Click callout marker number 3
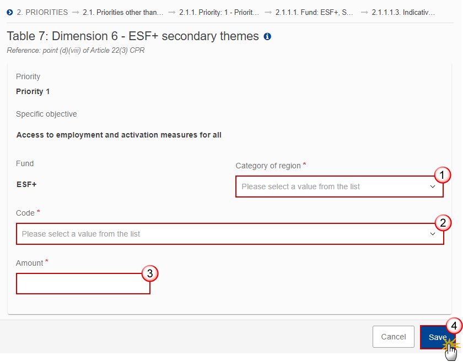463x362 pixels. coord(150,273)
